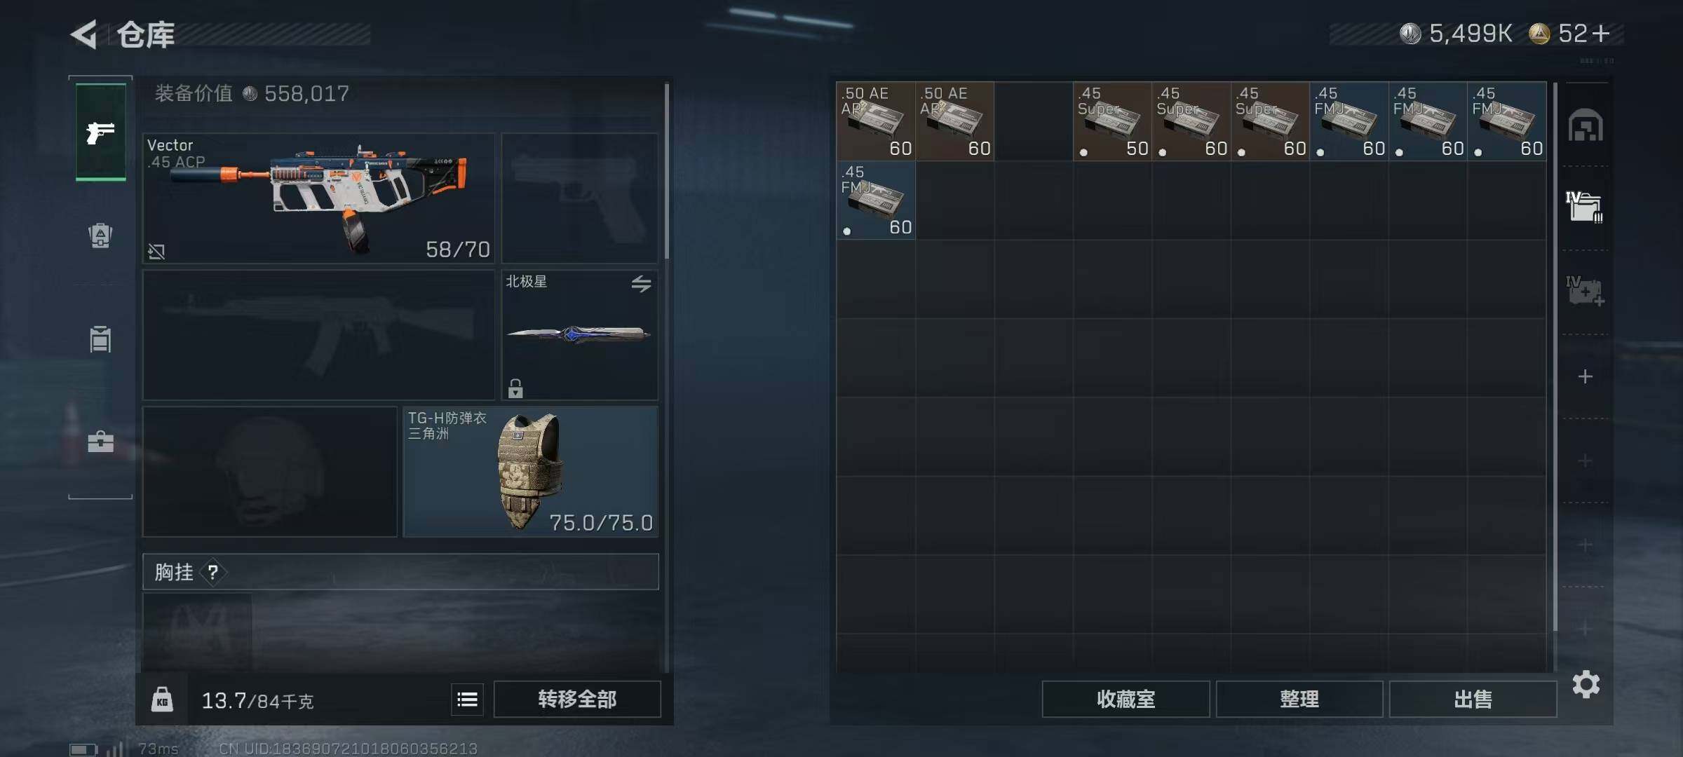The width and height of the screenshot is (1683, 757).
Task: Click the swap arrows on the 北极星 knife slot
Action: click(x=641, y=284)
